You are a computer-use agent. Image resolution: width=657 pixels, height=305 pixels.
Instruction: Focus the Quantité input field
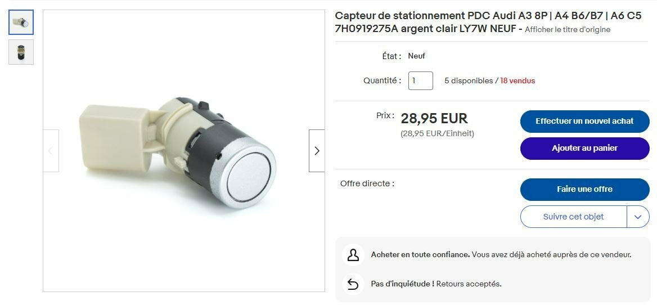(420, 81)
